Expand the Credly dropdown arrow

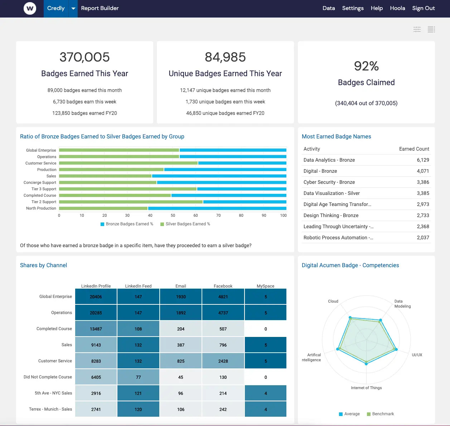[73, 9]
